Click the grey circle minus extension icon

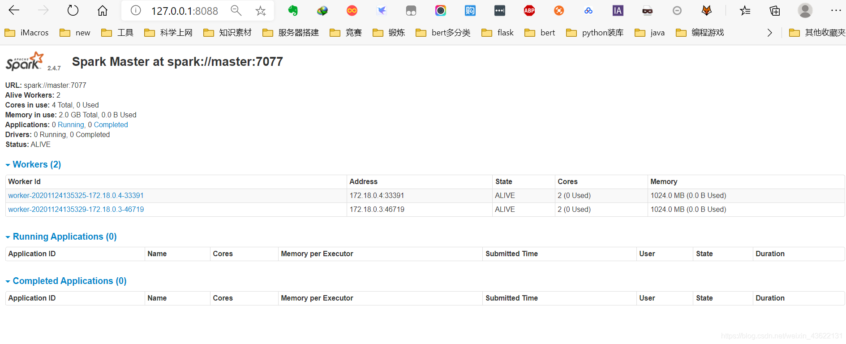pos(677,10)
